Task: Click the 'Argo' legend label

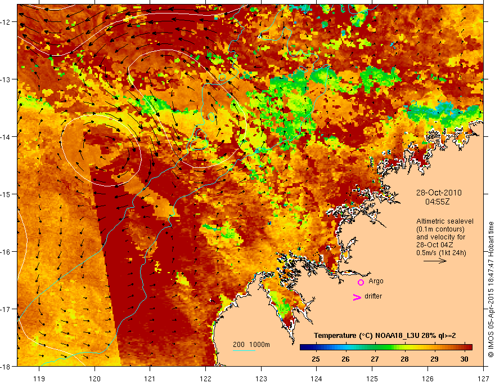Action: pyautogui.click(x=376, y=281)
